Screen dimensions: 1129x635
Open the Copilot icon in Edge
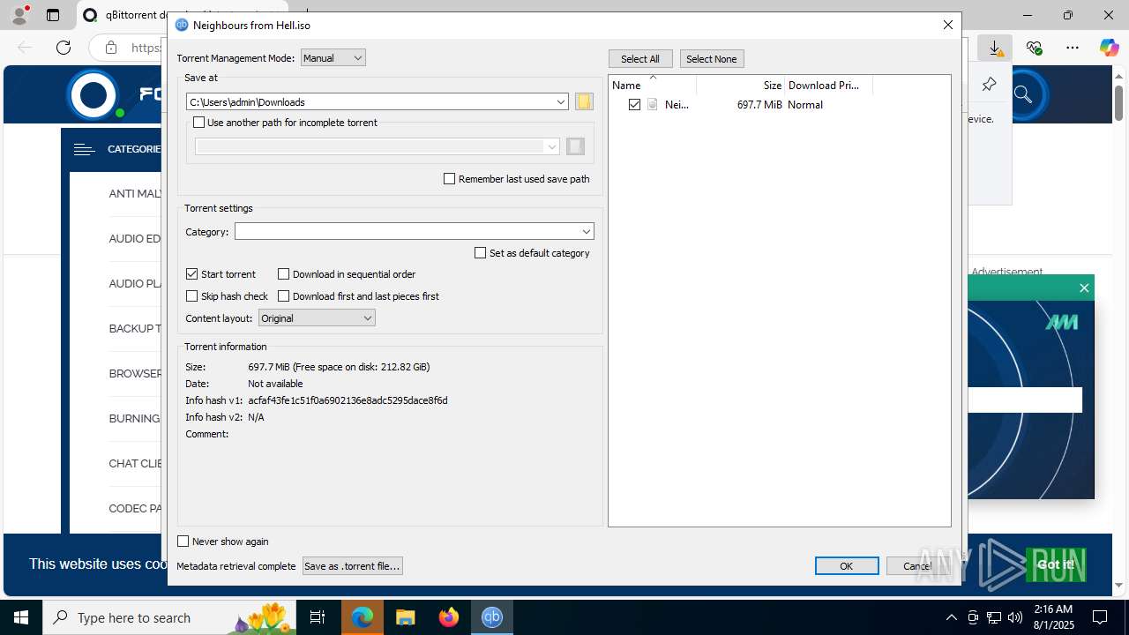coord(1109,48)
